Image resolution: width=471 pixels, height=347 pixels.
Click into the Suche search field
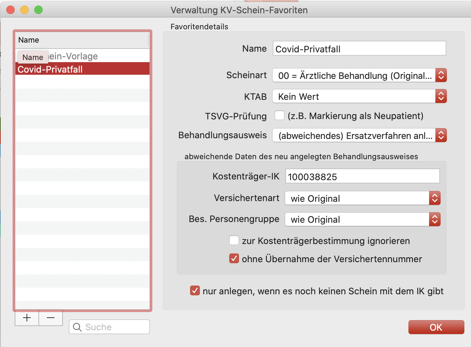[x=109, y=327]
